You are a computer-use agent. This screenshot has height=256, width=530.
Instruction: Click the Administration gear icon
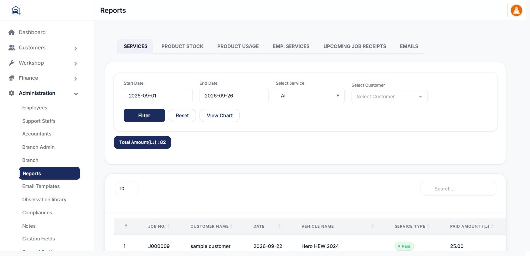12,93
